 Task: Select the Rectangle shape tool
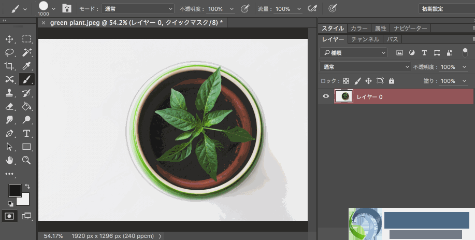point(26,147)
